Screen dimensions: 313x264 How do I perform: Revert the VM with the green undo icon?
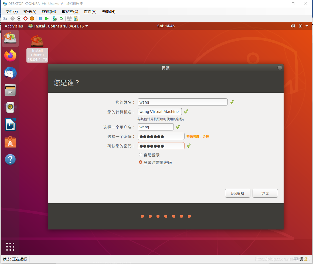pyautogui.click(x=61, y=18)
